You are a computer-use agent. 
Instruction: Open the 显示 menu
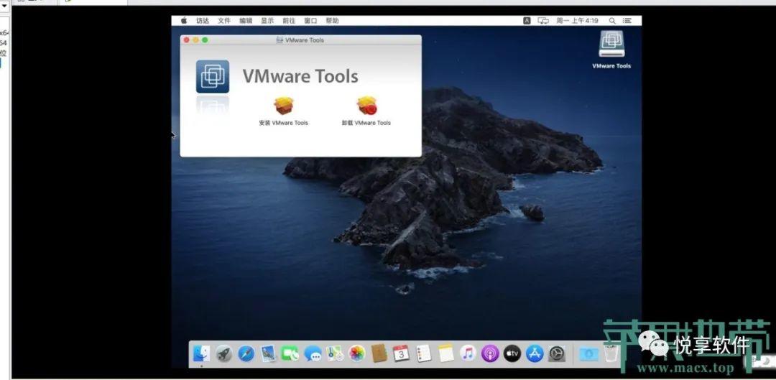coord(267,21)
